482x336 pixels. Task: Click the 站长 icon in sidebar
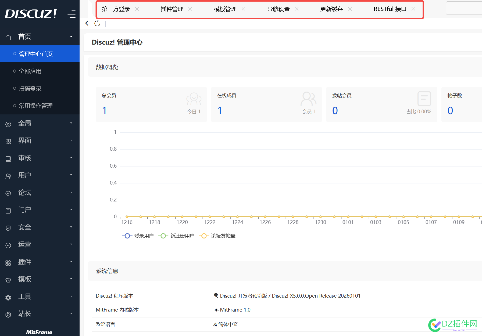8,315
